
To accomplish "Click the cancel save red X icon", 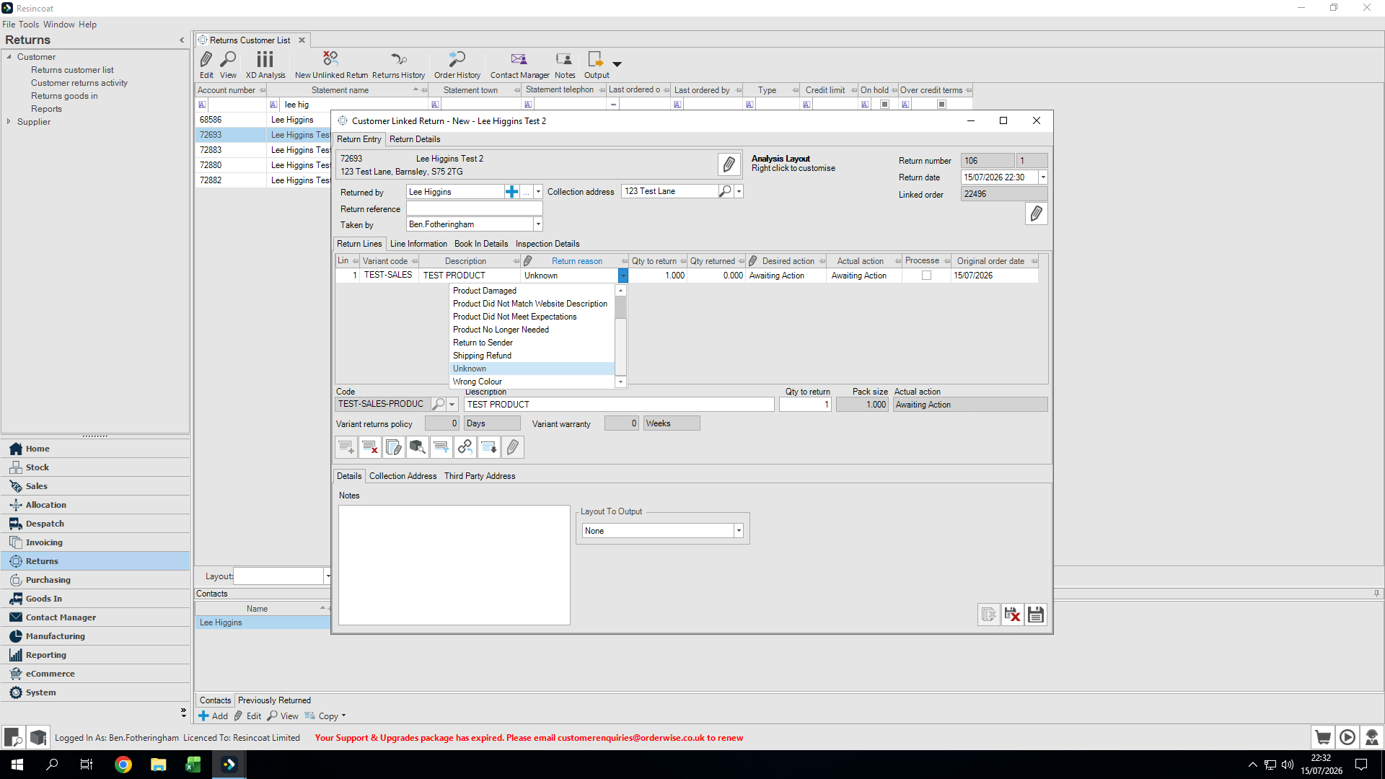I will point(1012,615).
